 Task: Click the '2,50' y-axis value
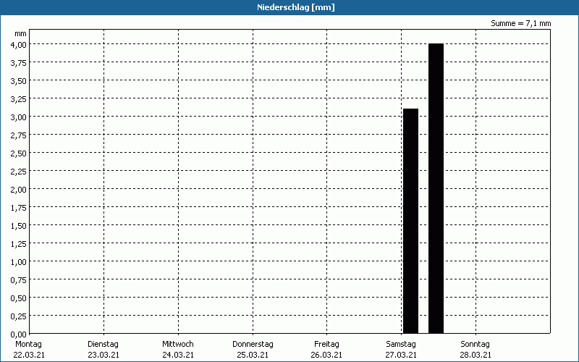(19, 153)
